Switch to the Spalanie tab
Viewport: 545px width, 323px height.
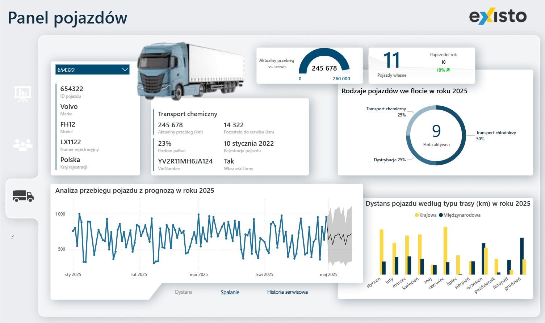[230, 292]
